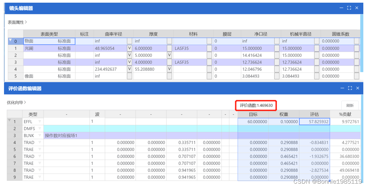Open type dropdown for row 4 TRAD
The height and width of the screenshot is (187, 367).
point(39,142)
